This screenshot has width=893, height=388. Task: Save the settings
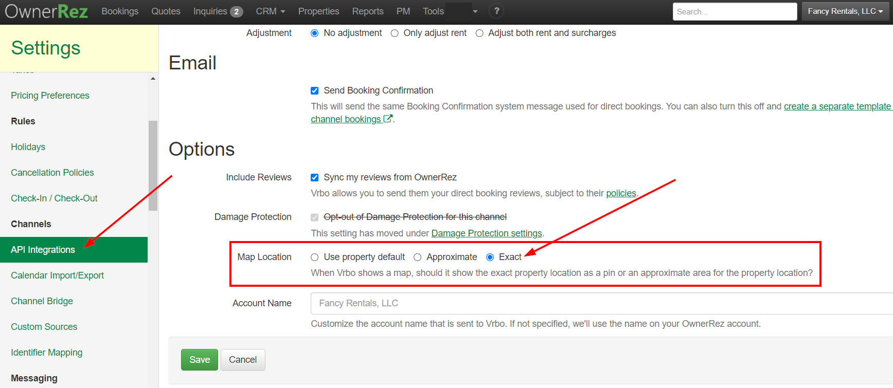pos(200,360)
